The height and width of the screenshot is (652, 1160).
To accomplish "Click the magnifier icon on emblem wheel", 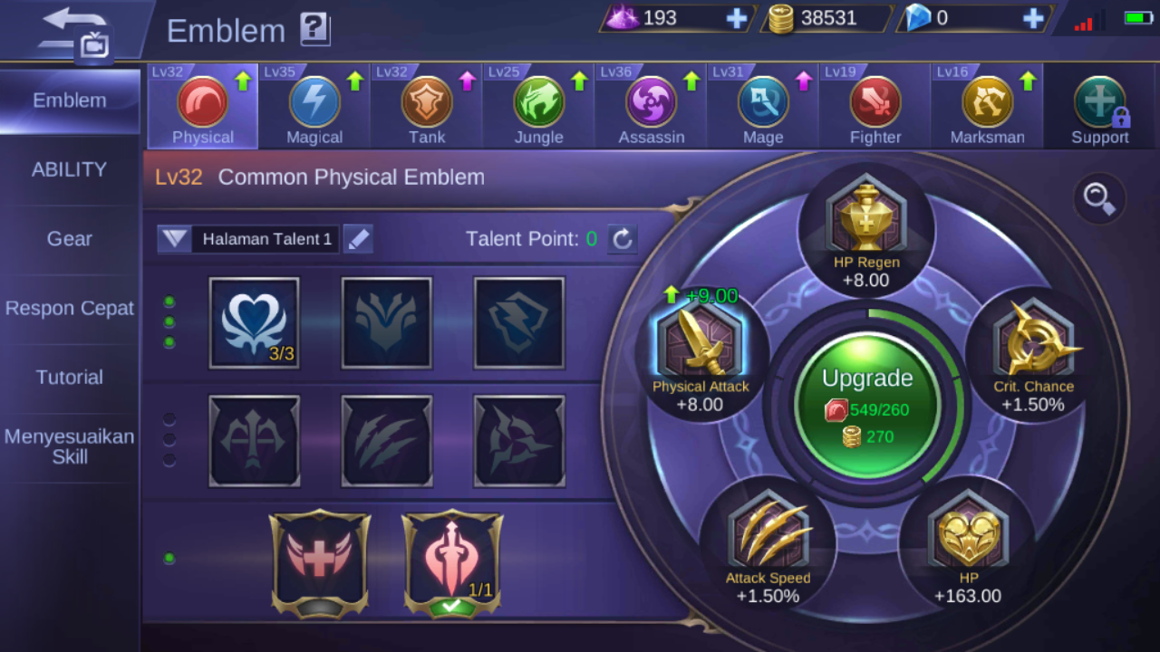I will [1099, 198].
